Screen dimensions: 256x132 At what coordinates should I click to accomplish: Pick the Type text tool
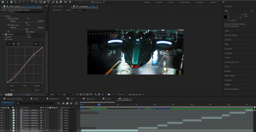48,2
